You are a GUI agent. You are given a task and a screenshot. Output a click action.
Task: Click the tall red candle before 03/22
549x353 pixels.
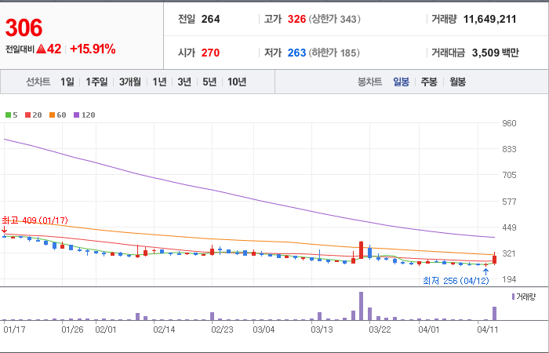pos(361,250)
